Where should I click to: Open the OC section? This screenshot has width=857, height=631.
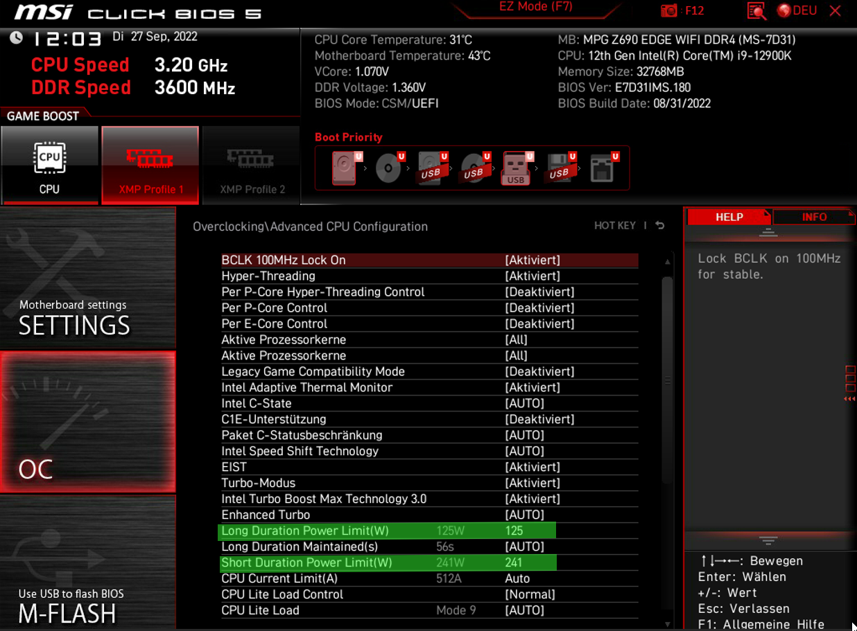coord(87,422)
